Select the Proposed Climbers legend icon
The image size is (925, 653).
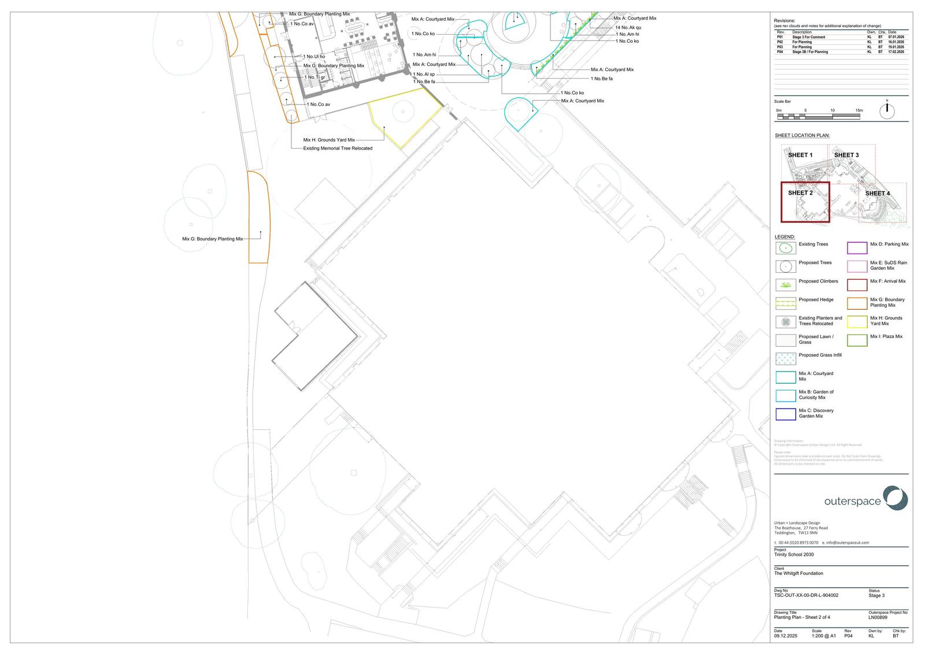click(x=785, y=285)
